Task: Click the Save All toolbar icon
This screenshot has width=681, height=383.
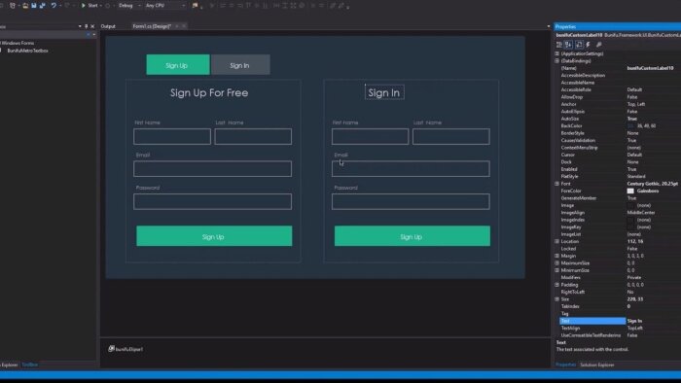Action: point(42,6)
